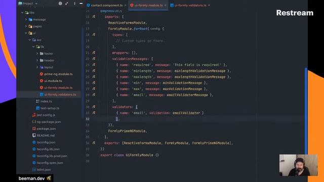Screen dimensions: 324x182
Task: Expand the message folder
Action: tap(26, 19)
